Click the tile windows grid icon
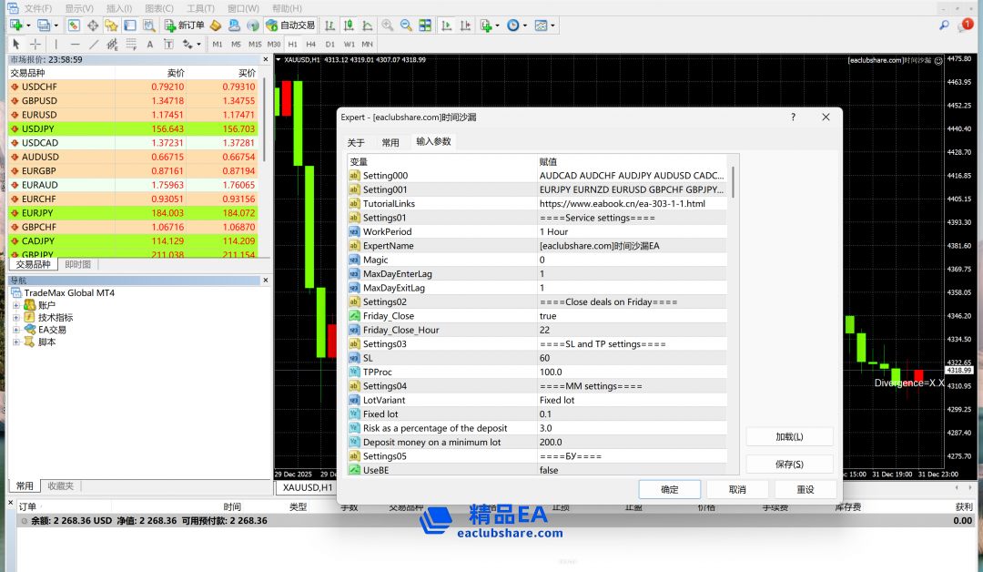Image resolution: width=983 pixels, height=572 pixels. point(425,26)
